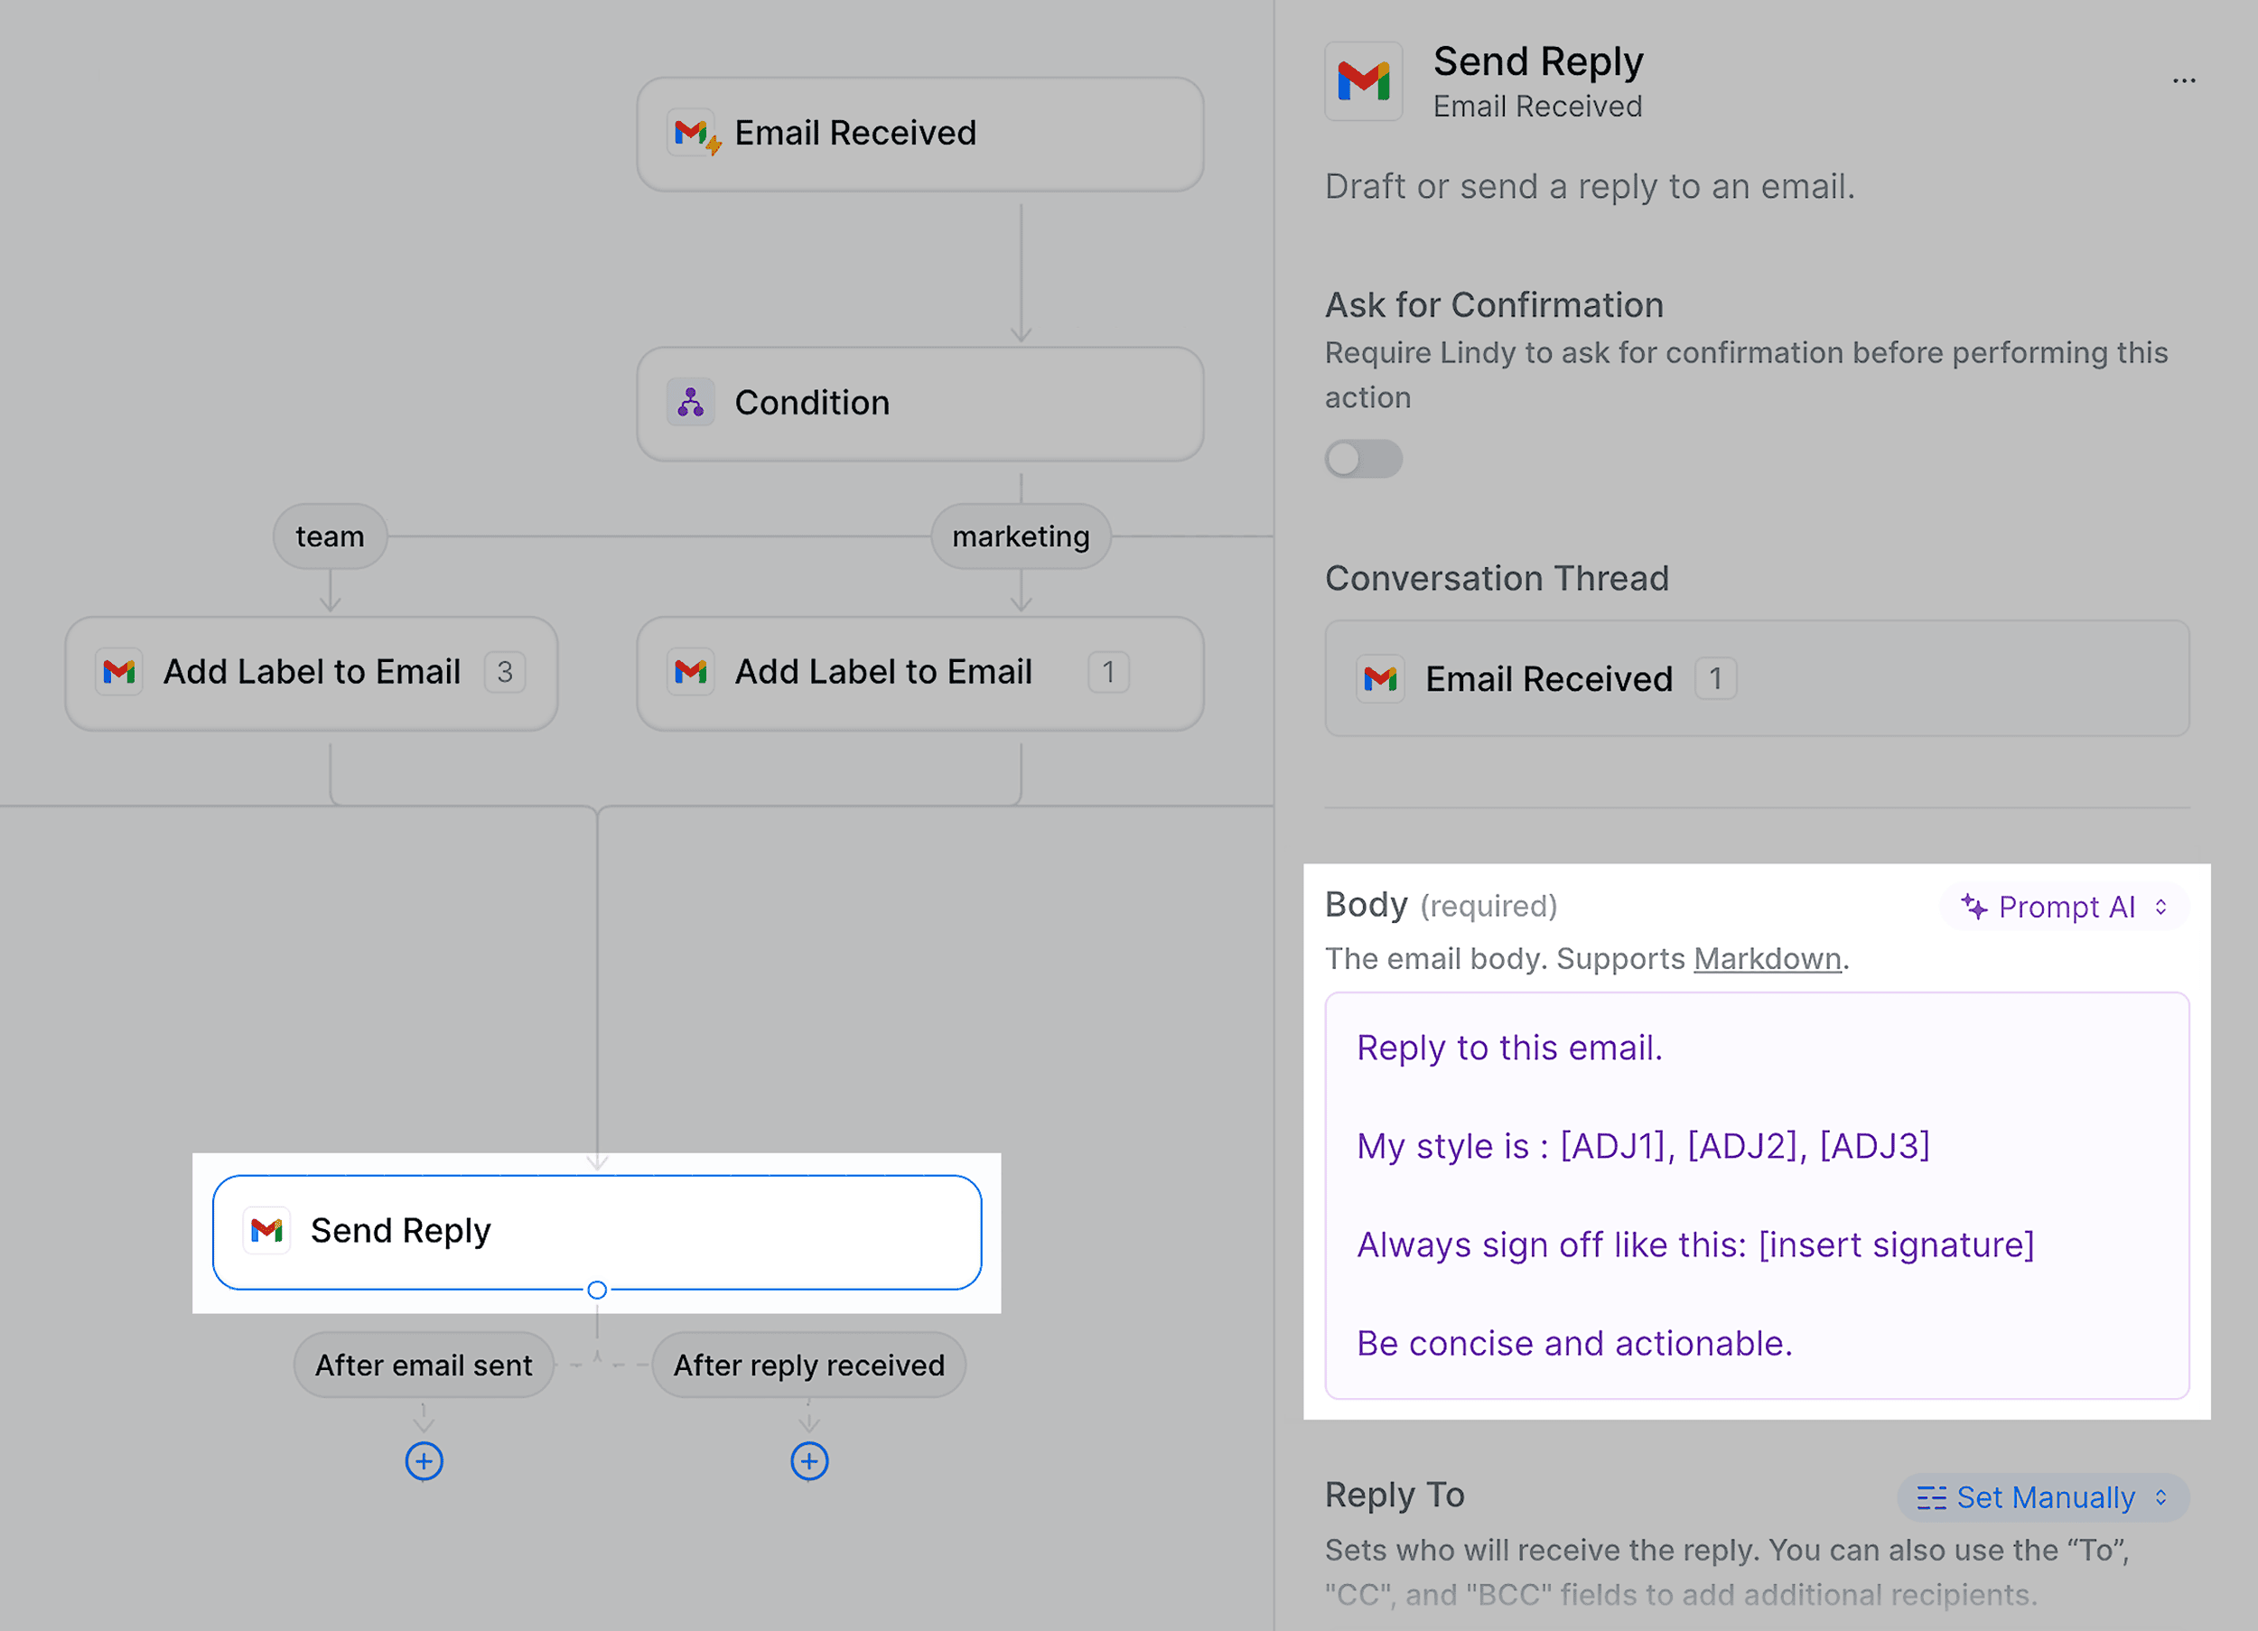The image size is (2258, 1631).
Task: Click the sliders icon on Set Manually
Action: click(1933, 1496)
